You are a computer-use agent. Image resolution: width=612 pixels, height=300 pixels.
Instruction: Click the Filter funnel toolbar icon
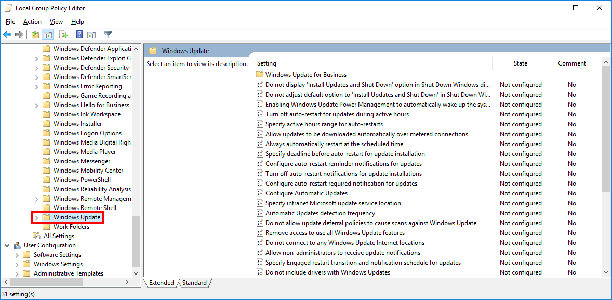coord(108,35)
